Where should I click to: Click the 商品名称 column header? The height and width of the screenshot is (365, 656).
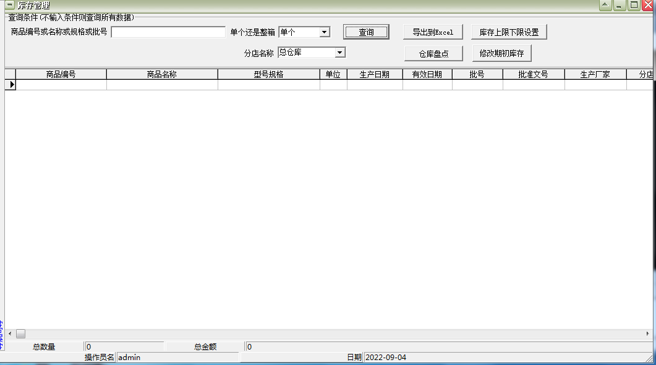click(162, 74)
